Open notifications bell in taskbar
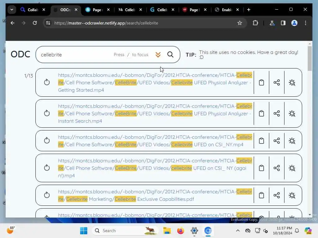Screen dimensions: 318x238 [x=297, y=231]
